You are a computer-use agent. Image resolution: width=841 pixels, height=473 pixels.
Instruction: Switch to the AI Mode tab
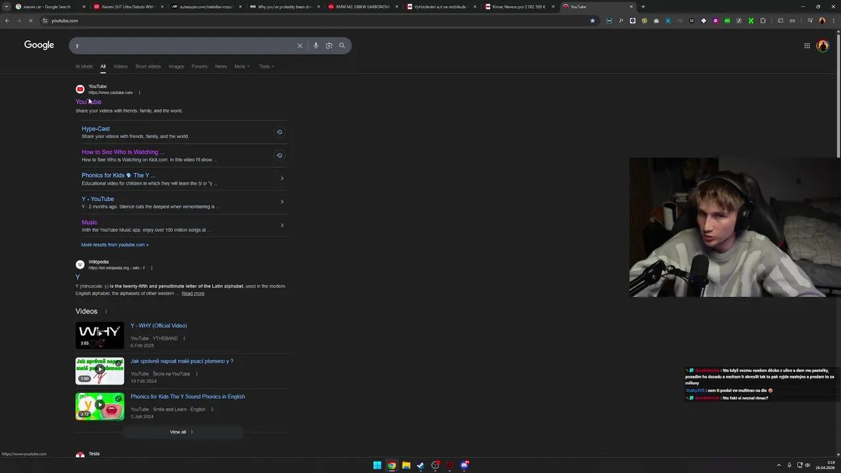pyautogui.click(x=83, y=66)
